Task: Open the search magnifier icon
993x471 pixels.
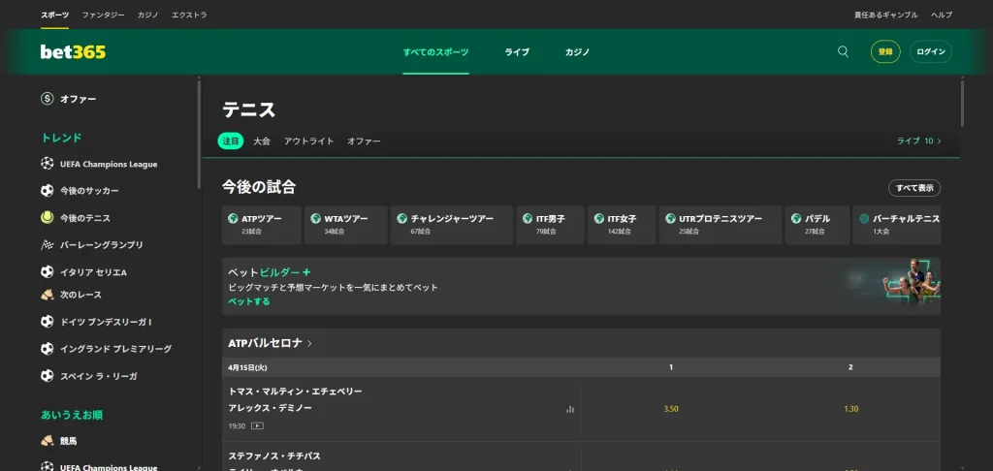Action: pyautogui.click(x=843, y=52)
